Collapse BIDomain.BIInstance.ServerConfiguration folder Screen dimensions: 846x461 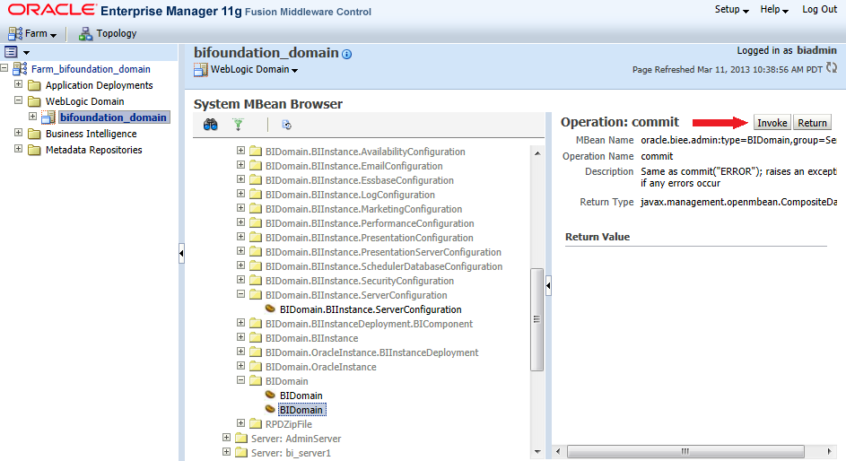tap(240, 294)
